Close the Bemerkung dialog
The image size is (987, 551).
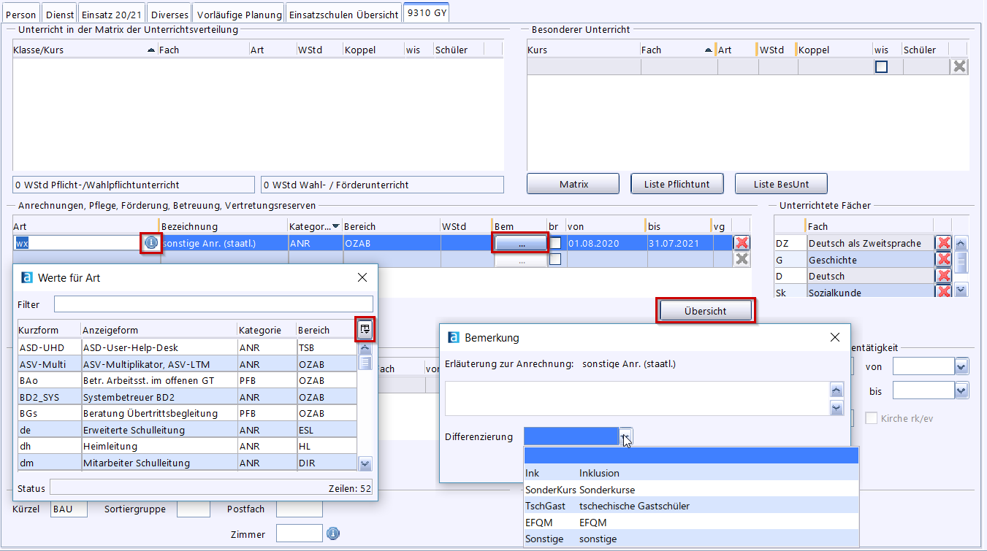tap(835, 337)
